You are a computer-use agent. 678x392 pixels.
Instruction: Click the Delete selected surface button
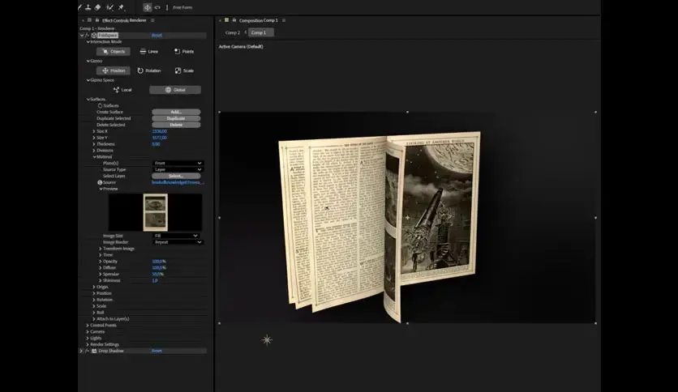click(x=176, y=125)
